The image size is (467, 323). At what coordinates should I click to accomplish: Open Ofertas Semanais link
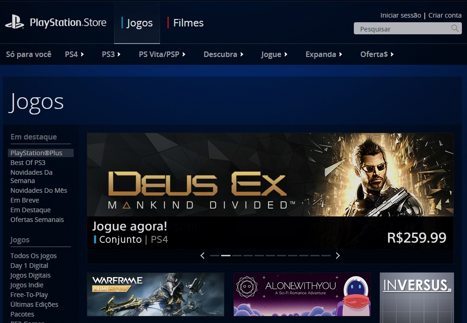pos(37,219)
